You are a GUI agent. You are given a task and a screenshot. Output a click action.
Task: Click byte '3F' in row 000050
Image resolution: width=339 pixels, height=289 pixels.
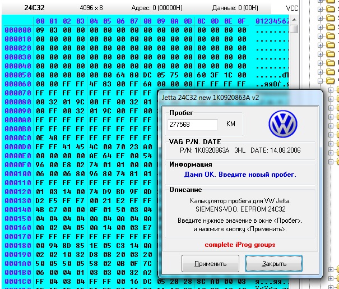coord(215,75)
